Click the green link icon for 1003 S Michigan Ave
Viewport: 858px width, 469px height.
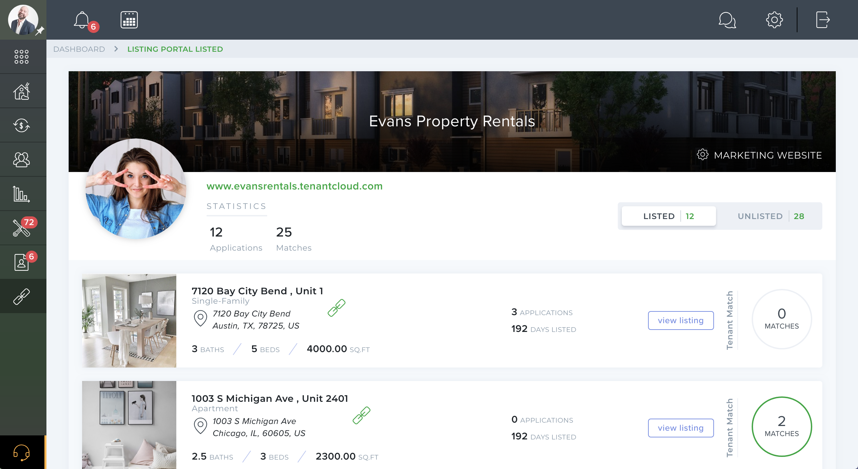(x=361, y=415)
